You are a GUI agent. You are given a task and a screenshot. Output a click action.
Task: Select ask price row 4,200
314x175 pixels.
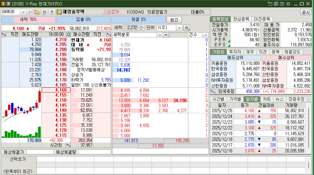[56, 49]
